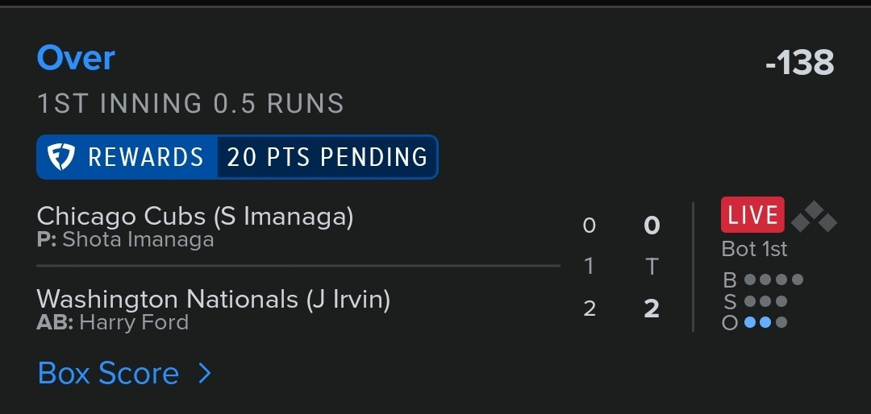Click the Box Score chevron arrow

[205, 373]
